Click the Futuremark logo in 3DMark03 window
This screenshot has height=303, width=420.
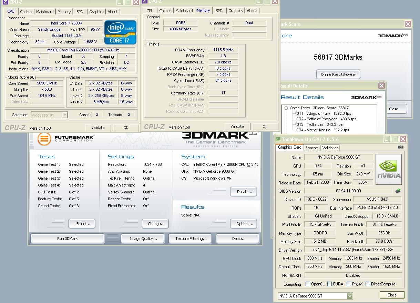[x=66, y=139]
